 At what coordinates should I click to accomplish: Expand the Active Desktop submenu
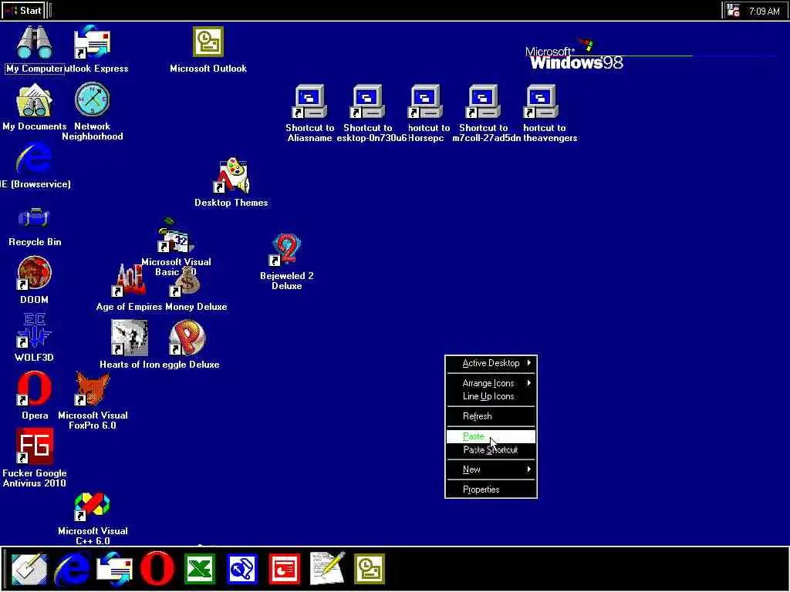(x=491, y=363)
